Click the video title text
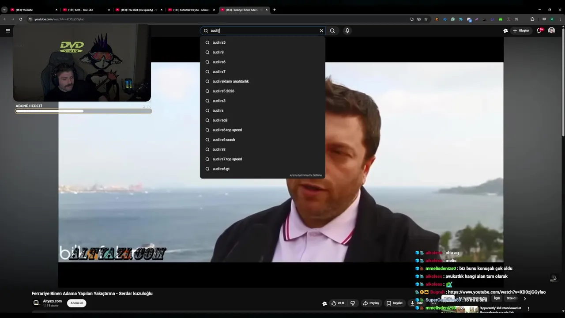 pos(92,293)
